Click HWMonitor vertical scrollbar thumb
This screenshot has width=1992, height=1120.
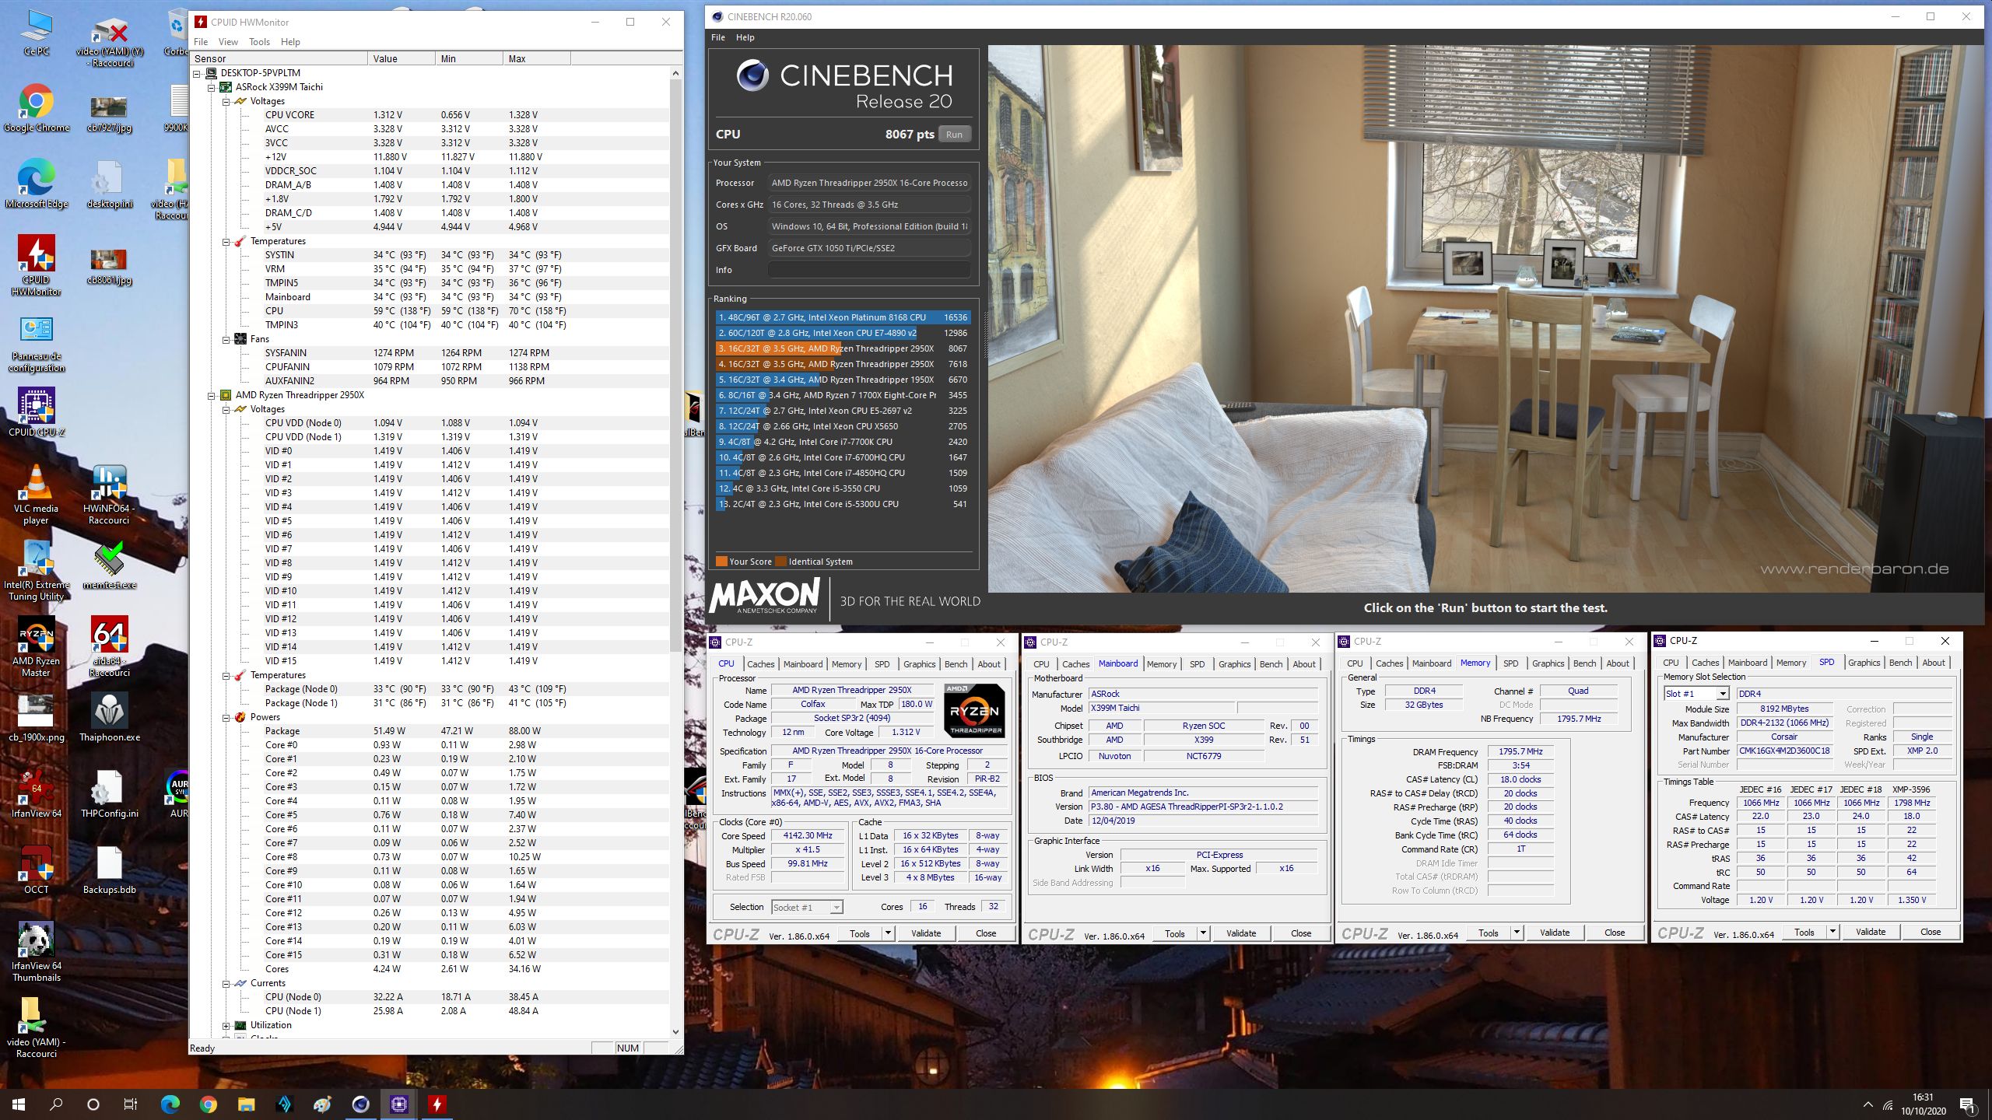[x=675, y=366]
